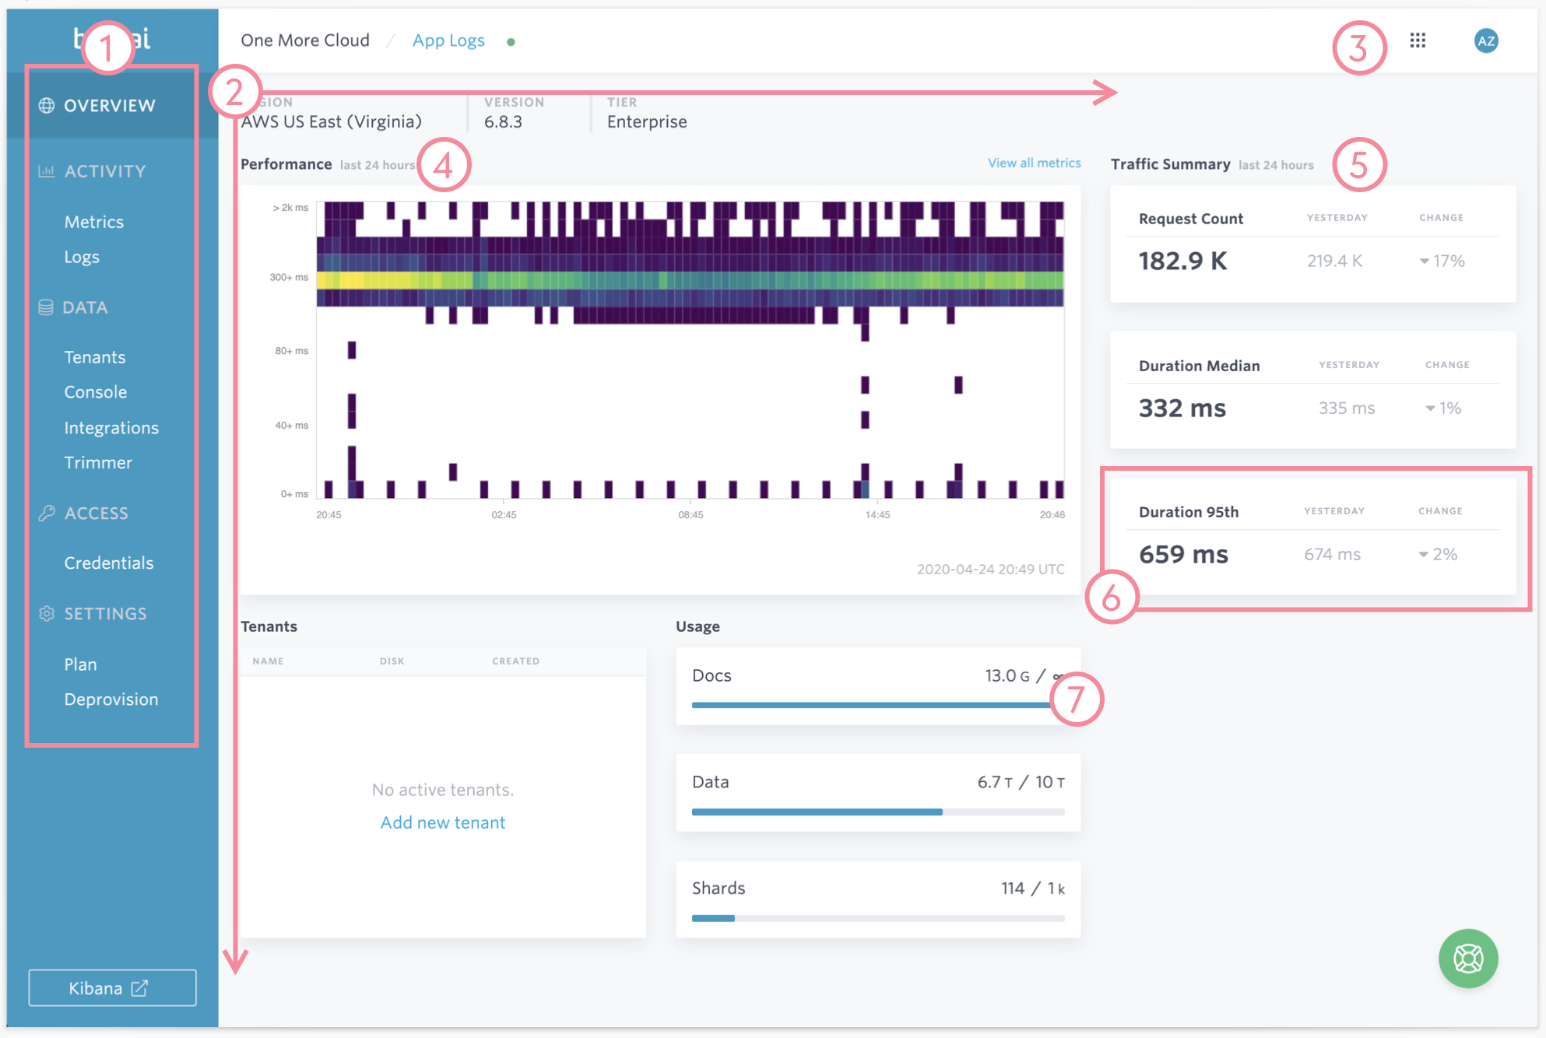Click the Data usage progress bar
The height and width of the screenshot is (1038, 1546).
pos(878,812)
